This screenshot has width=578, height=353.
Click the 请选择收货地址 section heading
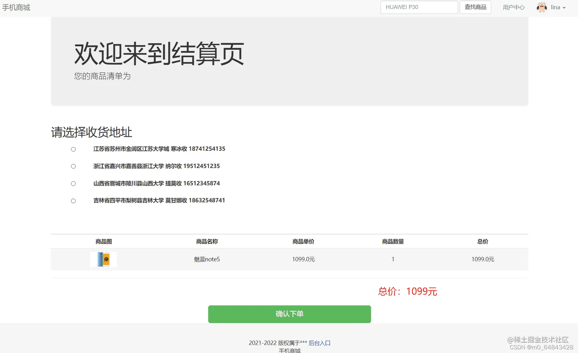(91, 132)
